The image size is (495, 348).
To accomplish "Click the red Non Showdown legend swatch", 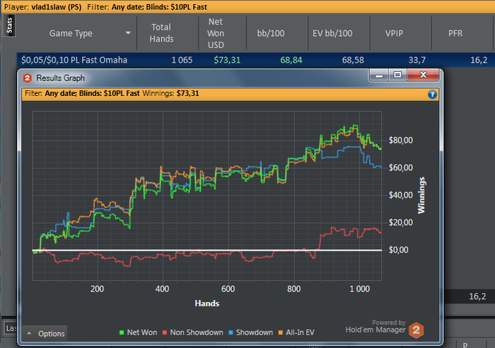I will tap(165, 332).
